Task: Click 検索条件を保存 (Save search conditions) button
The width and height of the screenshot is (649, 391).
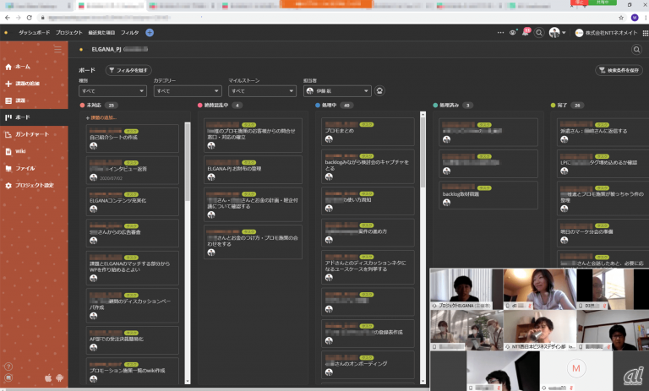Action: click(619, 71)
